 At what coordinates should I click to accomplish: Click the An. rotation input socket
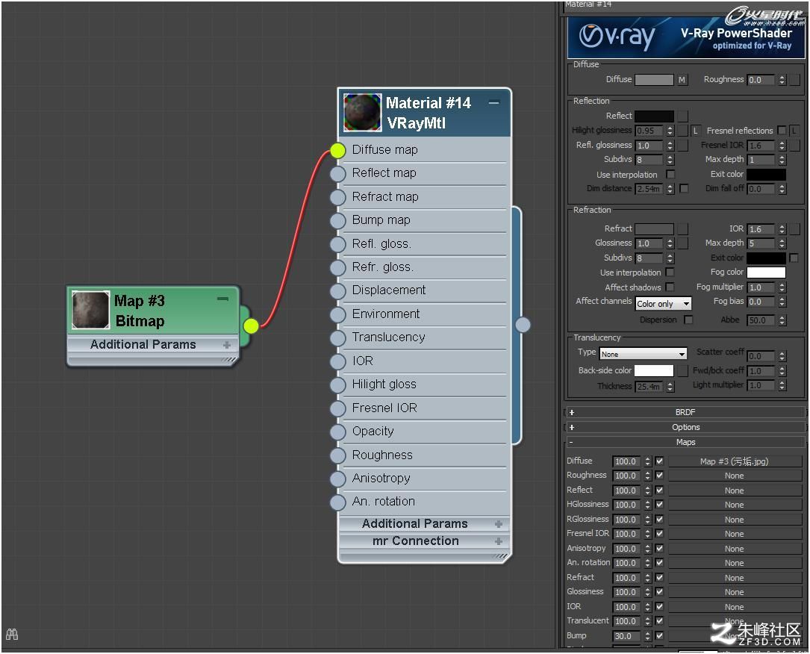point(338,502)
